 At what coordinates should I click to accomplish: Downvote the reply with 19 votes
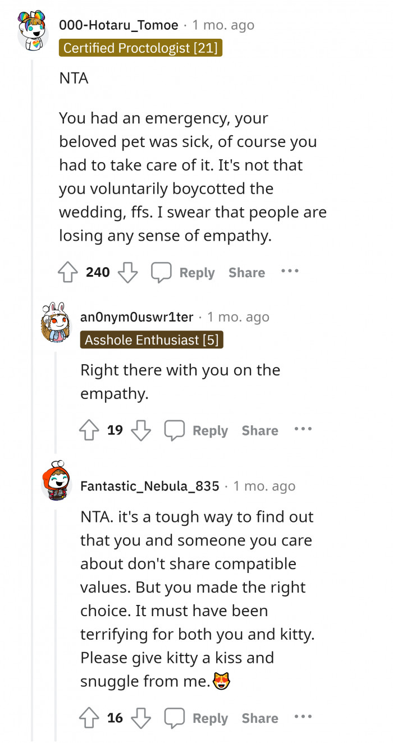[141, 430]
